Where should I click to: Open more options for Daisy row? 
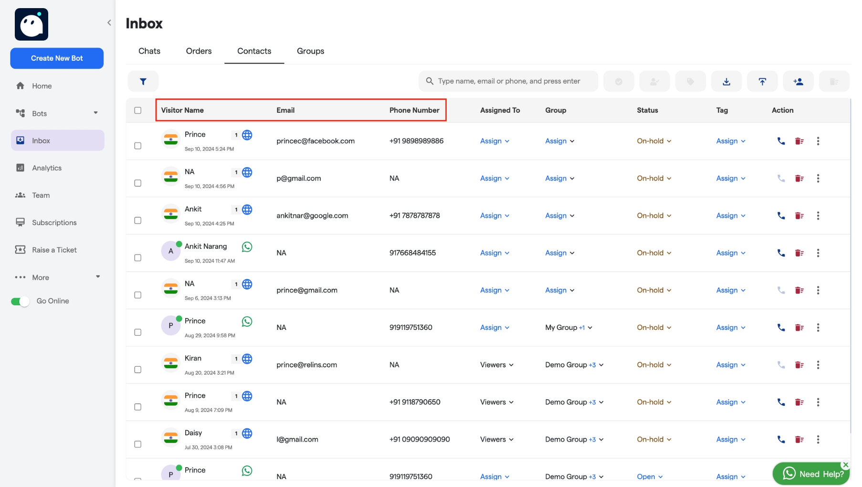(818, 439)
